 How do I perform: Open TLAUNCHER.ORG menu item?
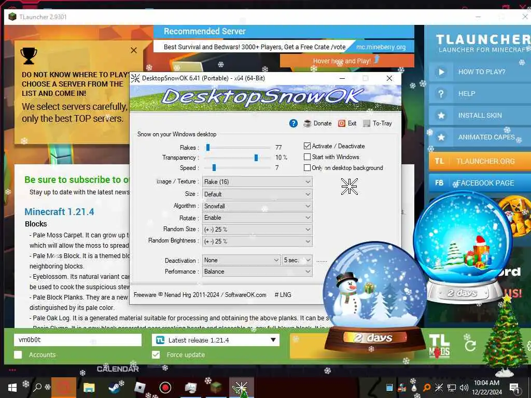(x=480, y=161)
